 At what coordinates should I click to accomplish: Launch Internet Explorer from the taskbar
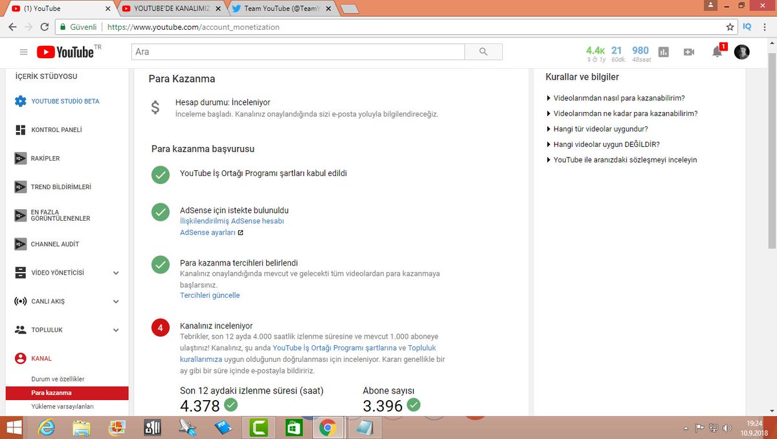point(47,428)
